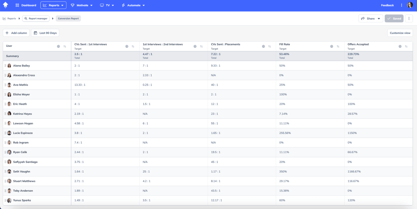Grab the drag handle beside Ryan Celik's row

[x=5, y=152]
